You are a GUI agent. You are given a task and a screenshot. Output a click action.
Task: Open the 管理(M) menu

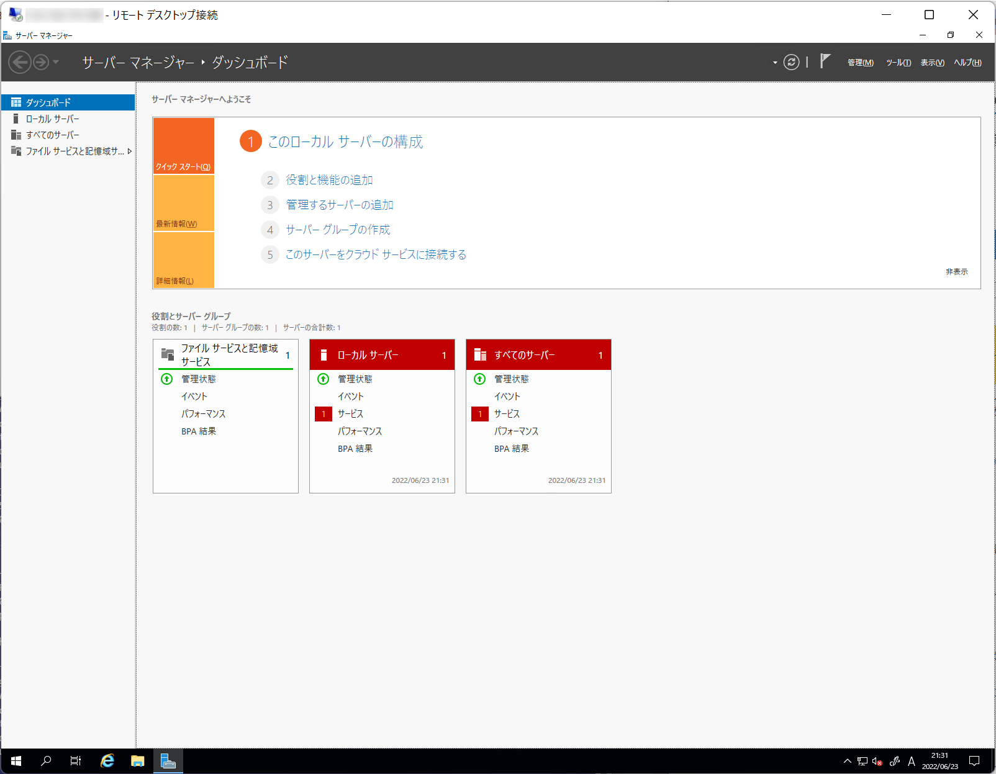coord(860,63)
